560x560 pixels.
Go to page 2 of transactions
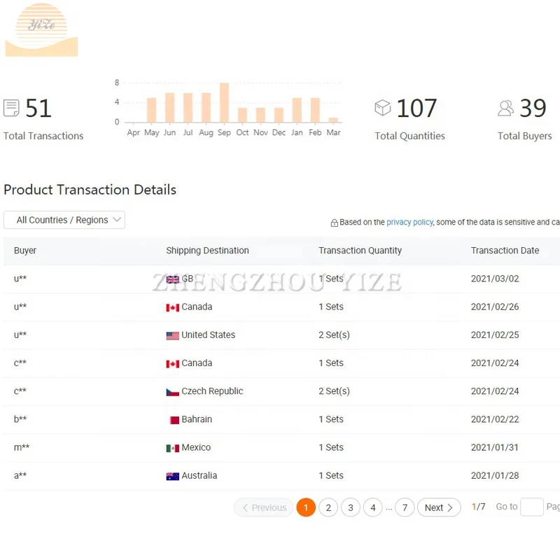coord(328,507)
